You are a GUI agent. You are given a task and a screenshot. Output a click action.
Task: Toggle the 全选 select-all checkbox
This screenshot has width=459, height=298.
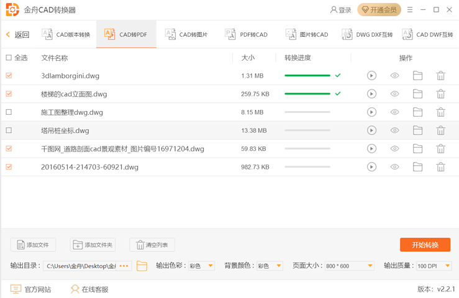click(x=9, y=58)
